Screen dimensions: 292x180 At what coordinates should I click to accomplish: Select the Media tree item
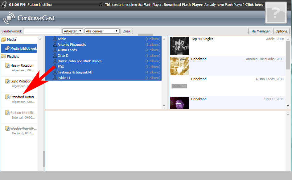11,40
